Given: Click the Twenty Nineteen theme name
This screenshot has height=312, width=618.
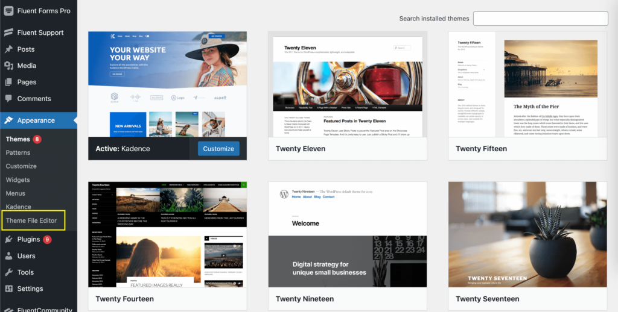Looking at the screenshot, I should pyautogui.click(x=305, y=299).
